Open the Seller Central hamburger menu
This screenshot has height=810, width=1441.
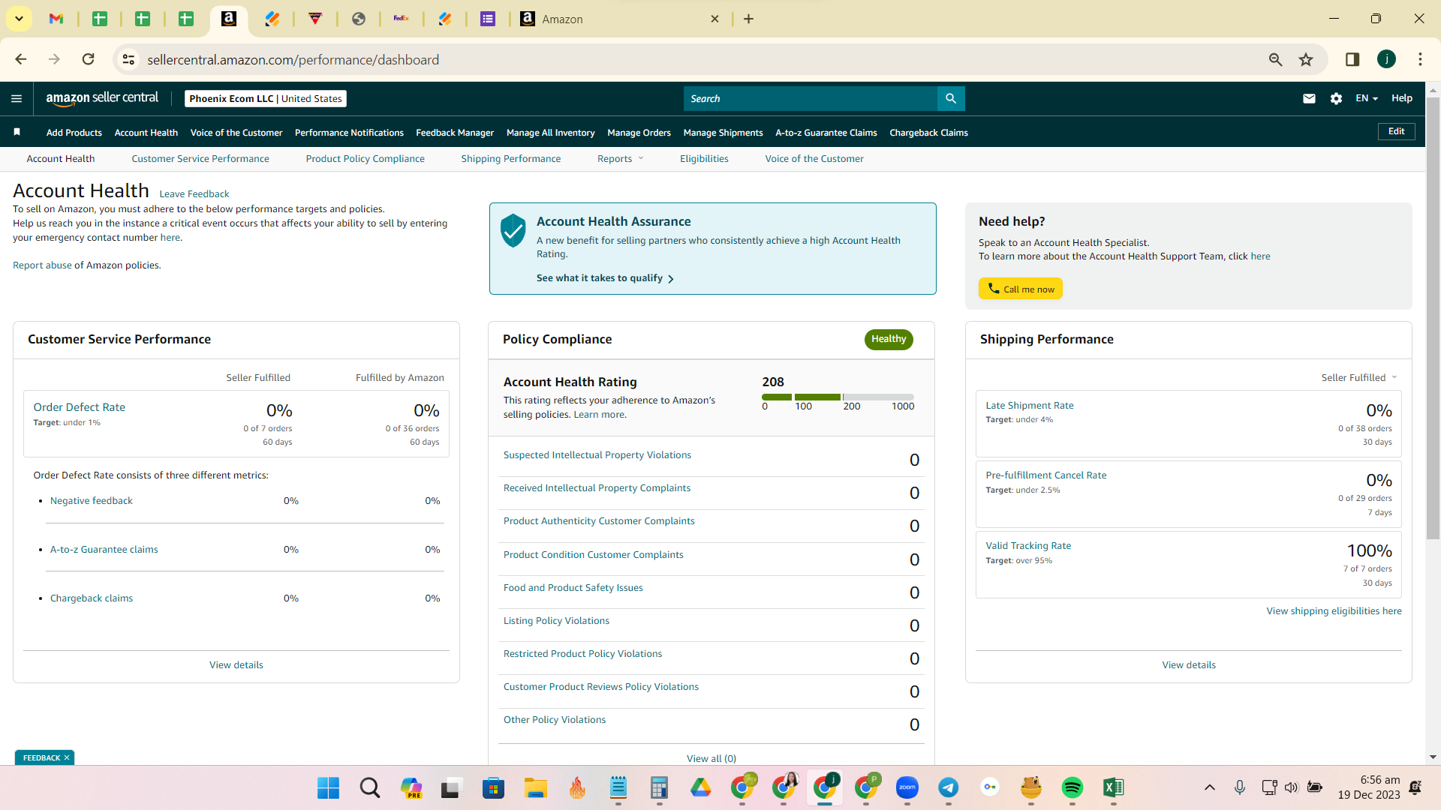point(17,98)
